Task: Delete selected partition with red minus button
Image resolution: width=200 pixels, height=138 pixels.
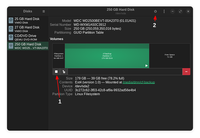Action: [x=186, y=72]
